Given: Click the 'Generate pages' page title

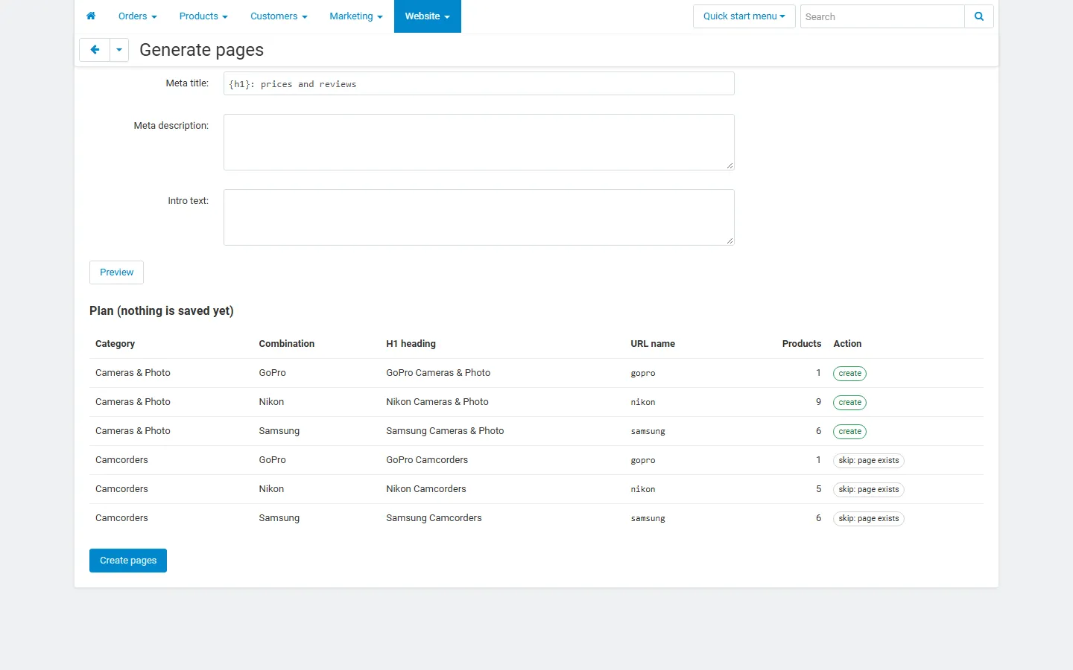Looking at the screenshot, I should coord(201,50).
